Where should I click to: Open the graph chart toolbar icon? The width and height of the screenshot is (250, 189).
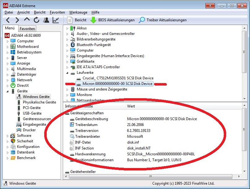(x=56, y=20)
